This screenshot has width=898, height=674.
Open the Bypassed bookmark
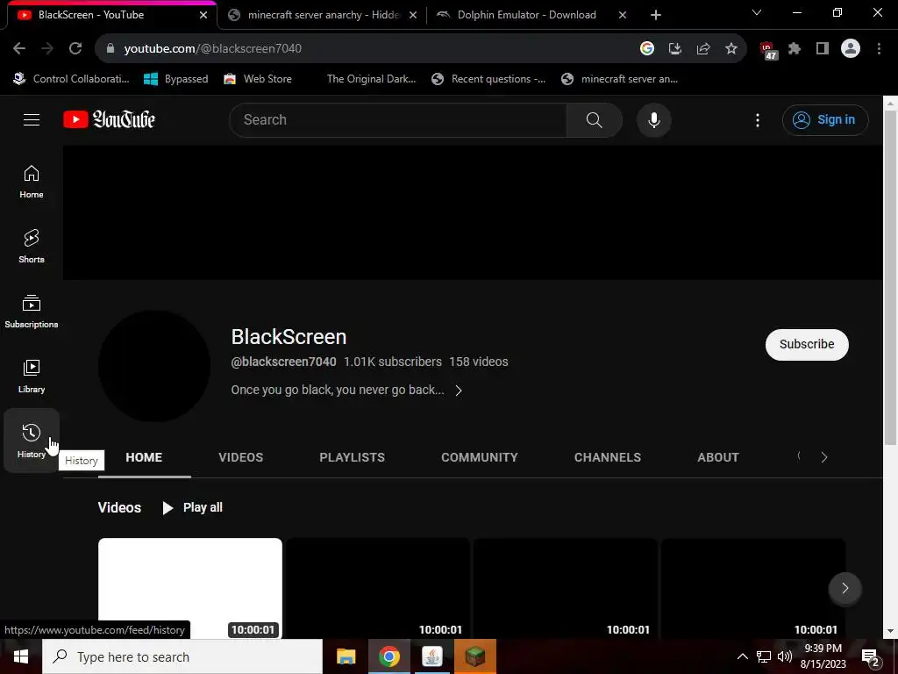click(x=176, y=79)
